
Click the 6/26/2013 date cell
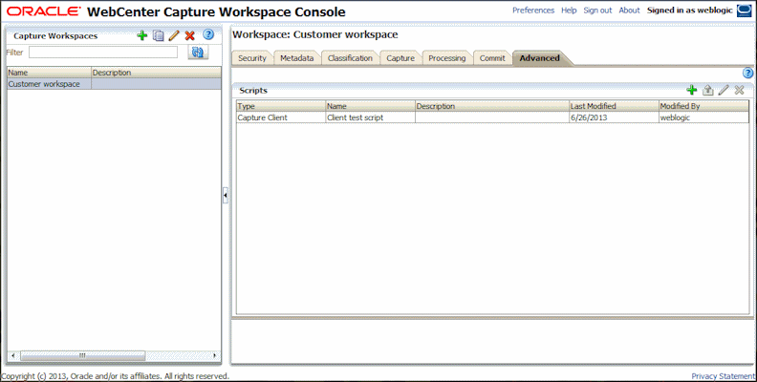tap(614, 117)
